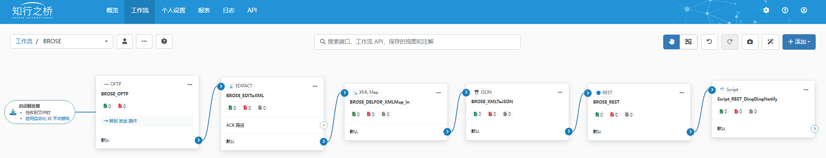
Task: Click the REST type badge
Action: coord(604,92)
